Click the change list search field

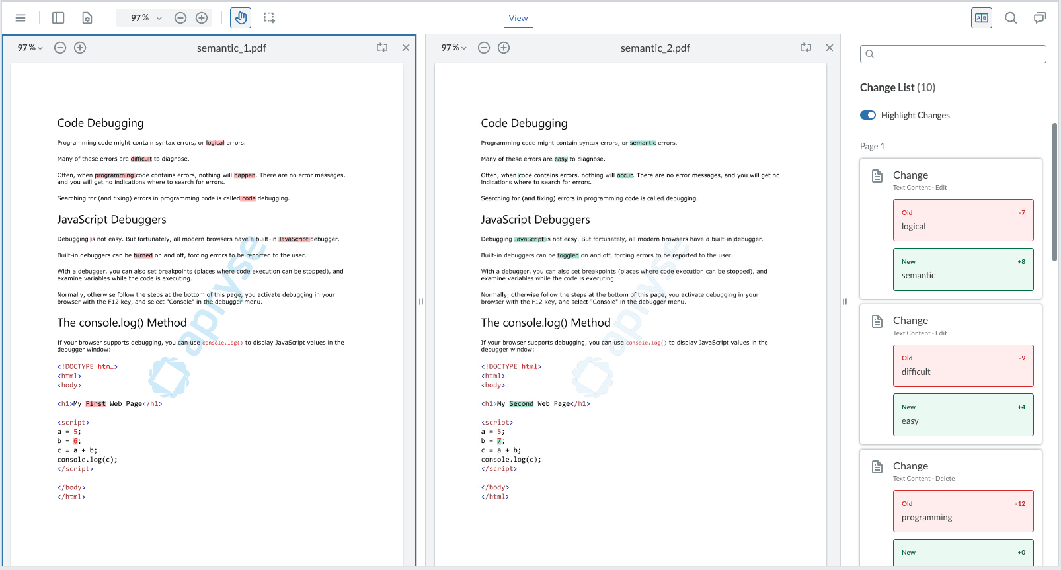tap(953, 54)
